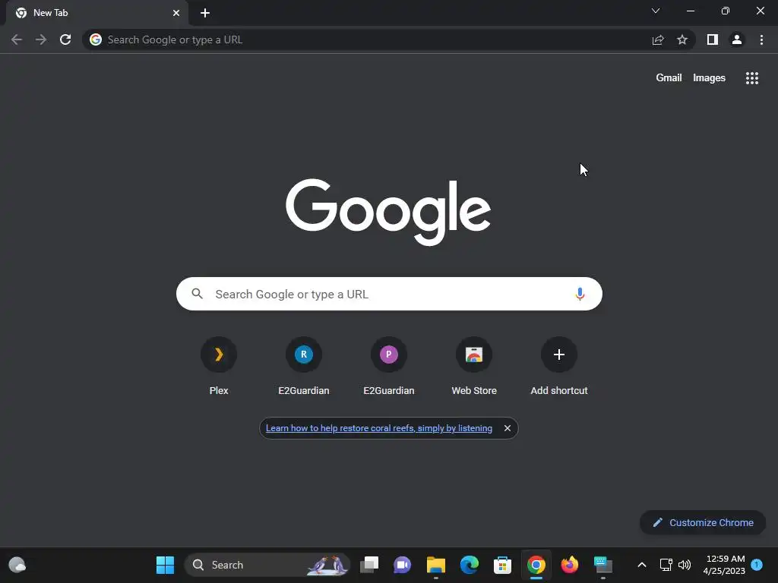Open network status tray icon
This screenshot has width=778, height=583.
click(x=666, y=565)
